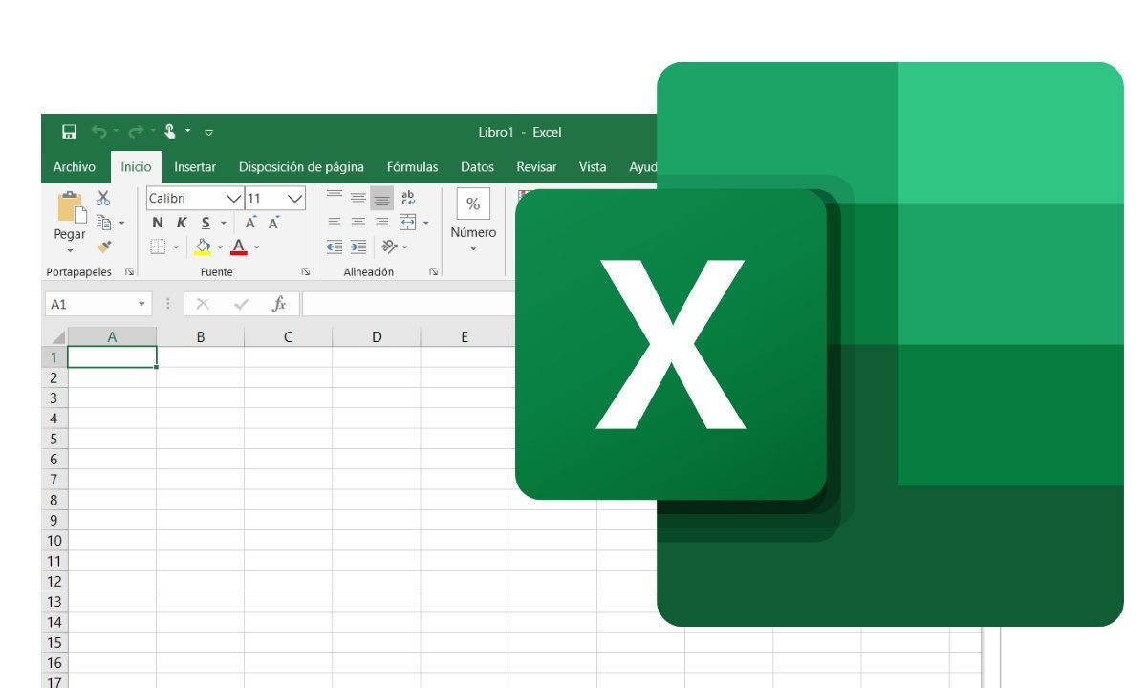The height and width of the screenshot is (688, 1147).
Task: Click into the formula bar field
Action: click(x=409, y=304)
